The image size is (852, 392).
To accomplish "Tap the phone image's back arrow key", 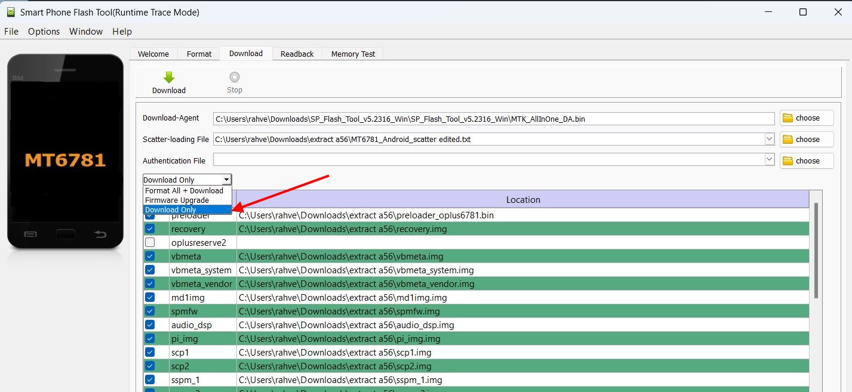I will [100, 234].
